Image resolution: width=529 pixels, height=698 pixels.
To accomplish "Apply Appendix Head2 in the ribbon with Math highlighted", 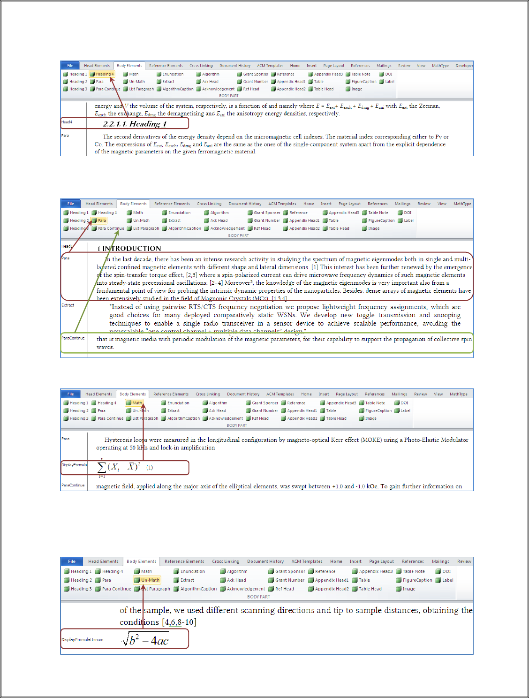I will click(x=299, y=418).
